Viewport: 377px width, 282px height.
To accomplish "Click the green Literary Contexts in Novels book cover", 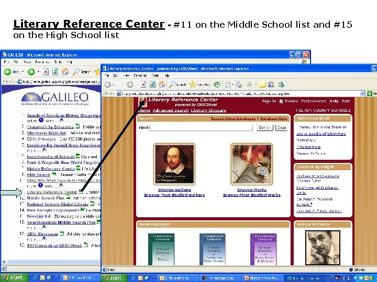I will click(x=161, y=250).
